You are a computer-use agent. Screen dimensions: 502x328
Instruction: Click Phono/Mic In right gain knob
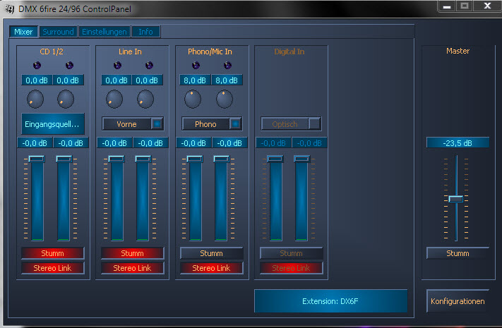(x=225, y=99)
